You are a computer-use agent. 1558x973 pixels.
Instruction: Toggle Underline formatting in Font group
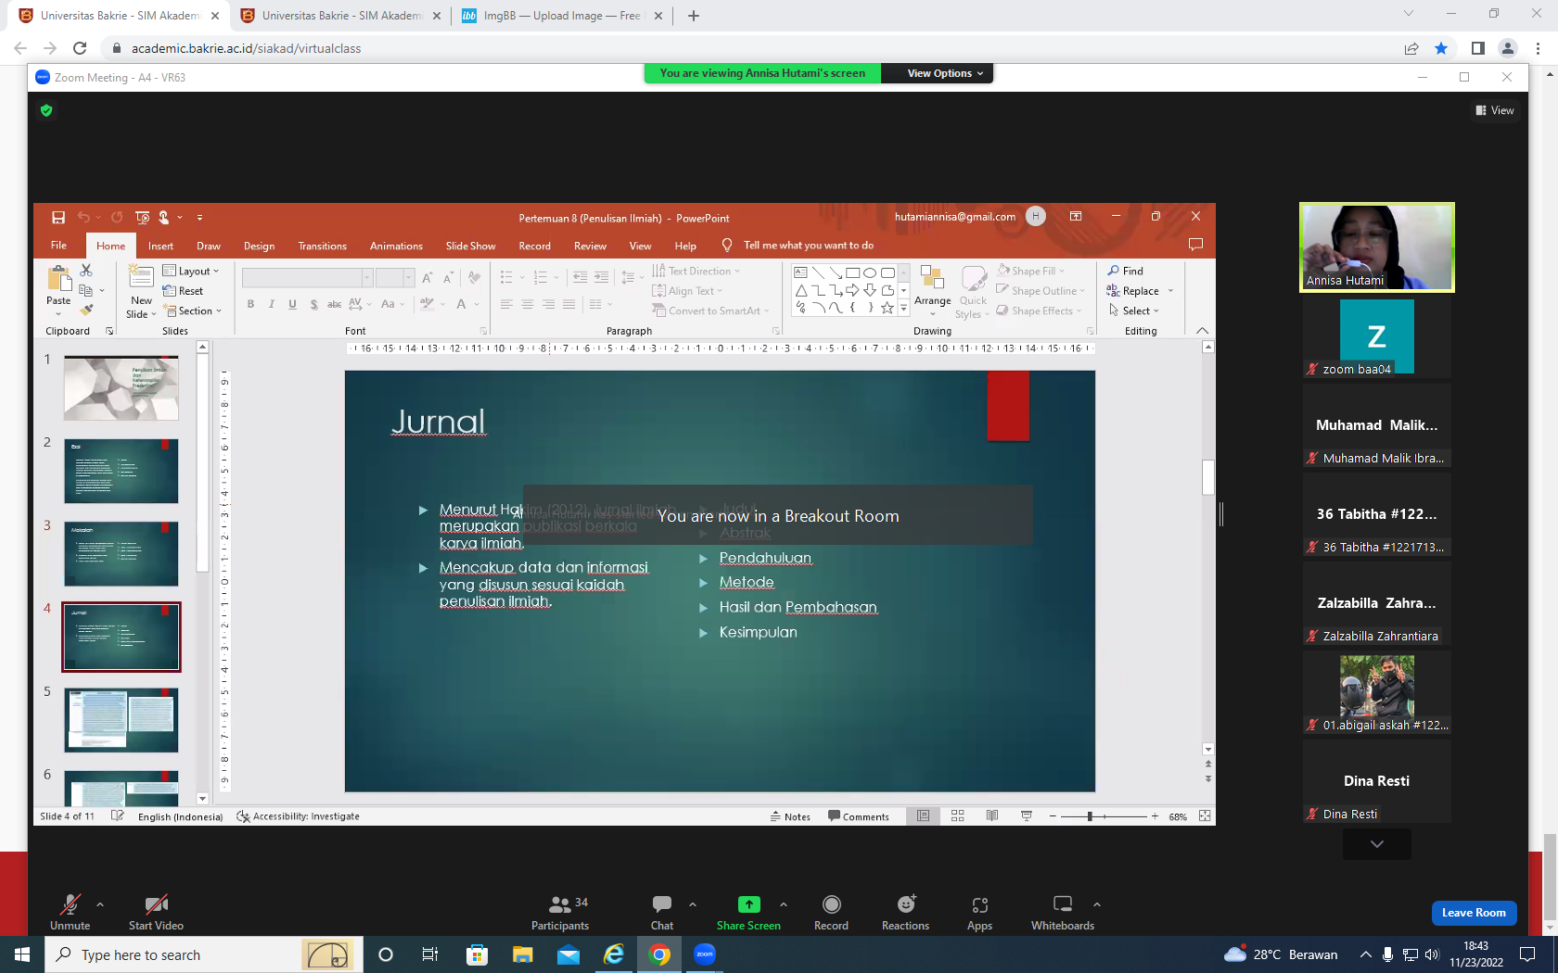point(293,304)
